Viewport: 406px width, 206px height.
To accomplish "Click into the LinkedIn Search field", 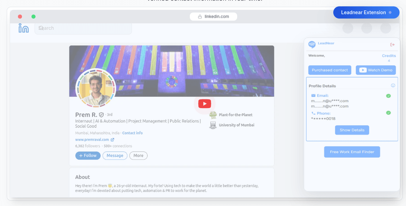I will coord(83,28).
